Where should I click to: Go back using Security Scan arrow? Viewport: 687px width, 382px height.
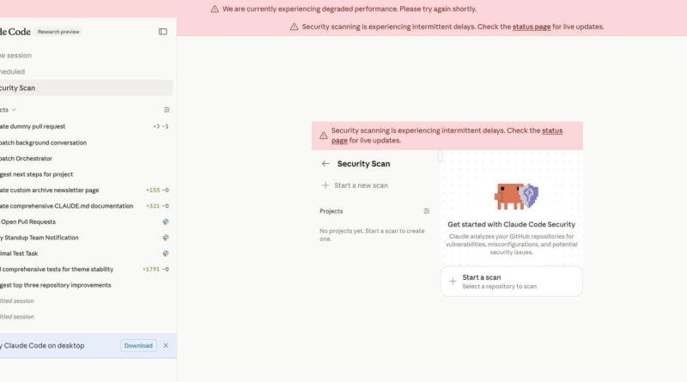tap(325, 163)
